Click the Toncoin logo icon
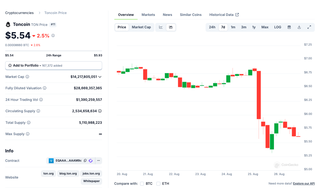This screenshot has width=321, height=188. pyautogui.click(x=8, y=25)
